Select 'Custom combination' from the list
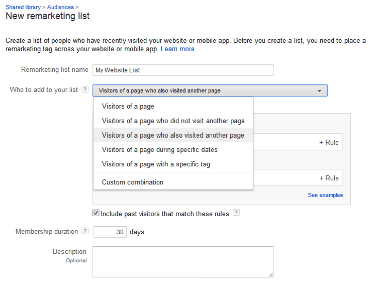375x287 pixels. click(133, 182)
